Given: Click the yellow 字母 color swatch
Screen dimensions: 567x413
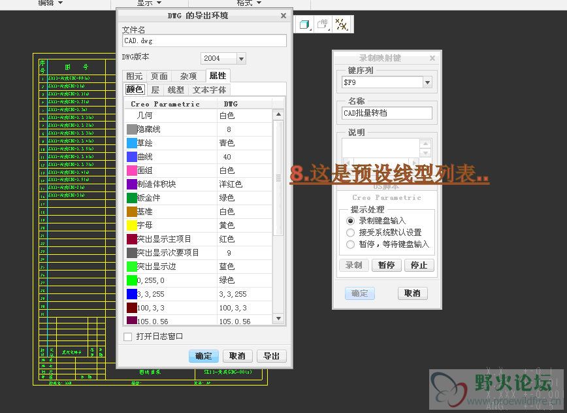Looking at the screenshot, I should 132,225.
